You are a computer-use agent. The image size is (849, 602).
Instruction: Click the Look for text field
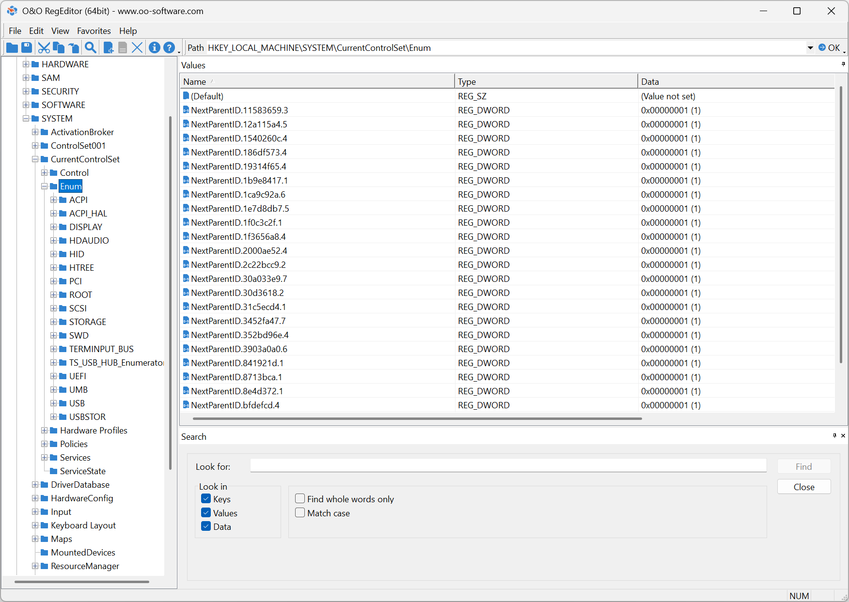pos(508,466)
